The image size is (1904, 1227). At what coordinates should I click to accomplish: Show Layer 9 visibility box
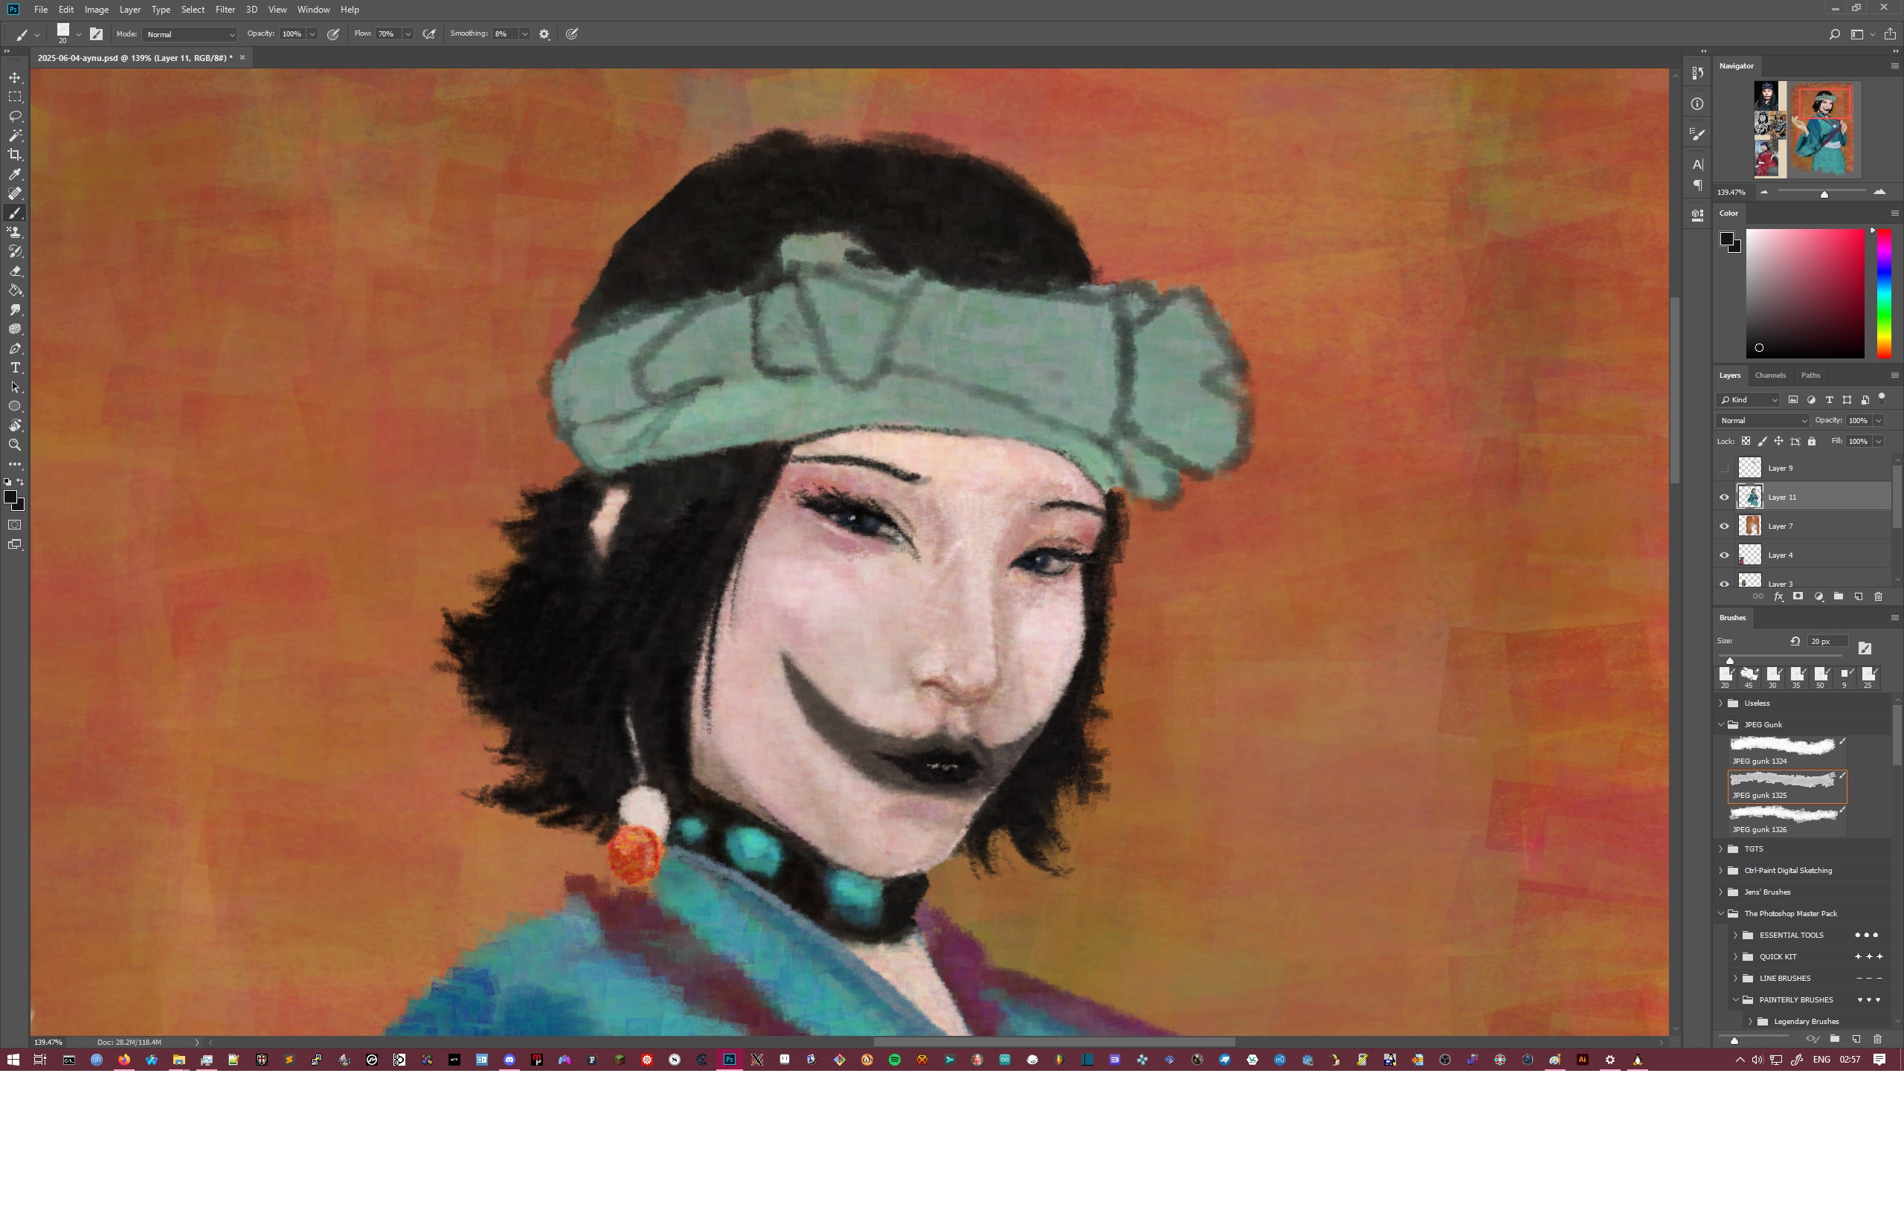[1724, 468]
